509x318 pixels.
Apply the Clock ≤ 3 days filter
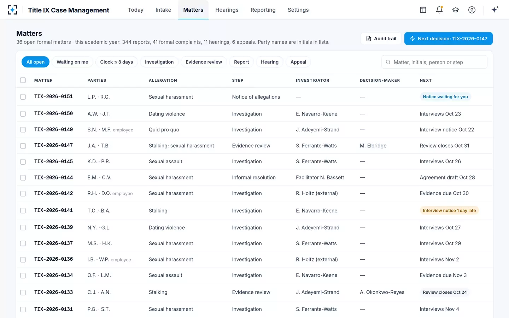117,62
